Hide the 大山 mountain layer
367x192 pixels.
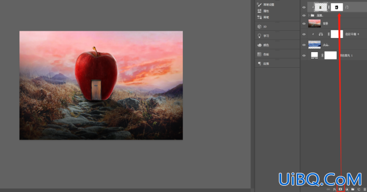pos(304,45)
